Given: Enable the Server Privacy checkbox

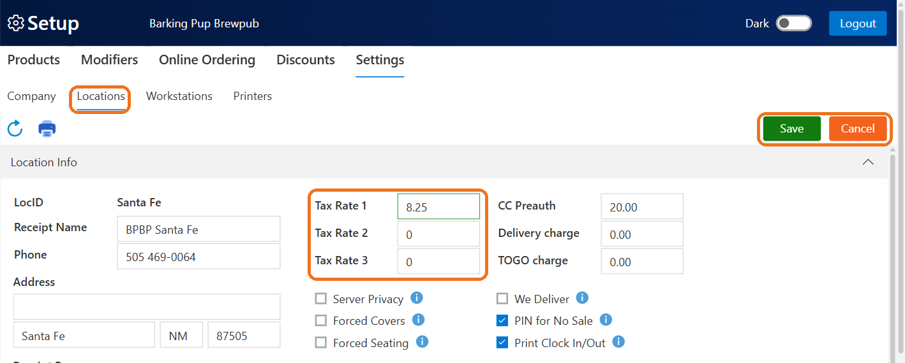Looking at the screenshot, I should pyautogui.click(x=321, y=299).
